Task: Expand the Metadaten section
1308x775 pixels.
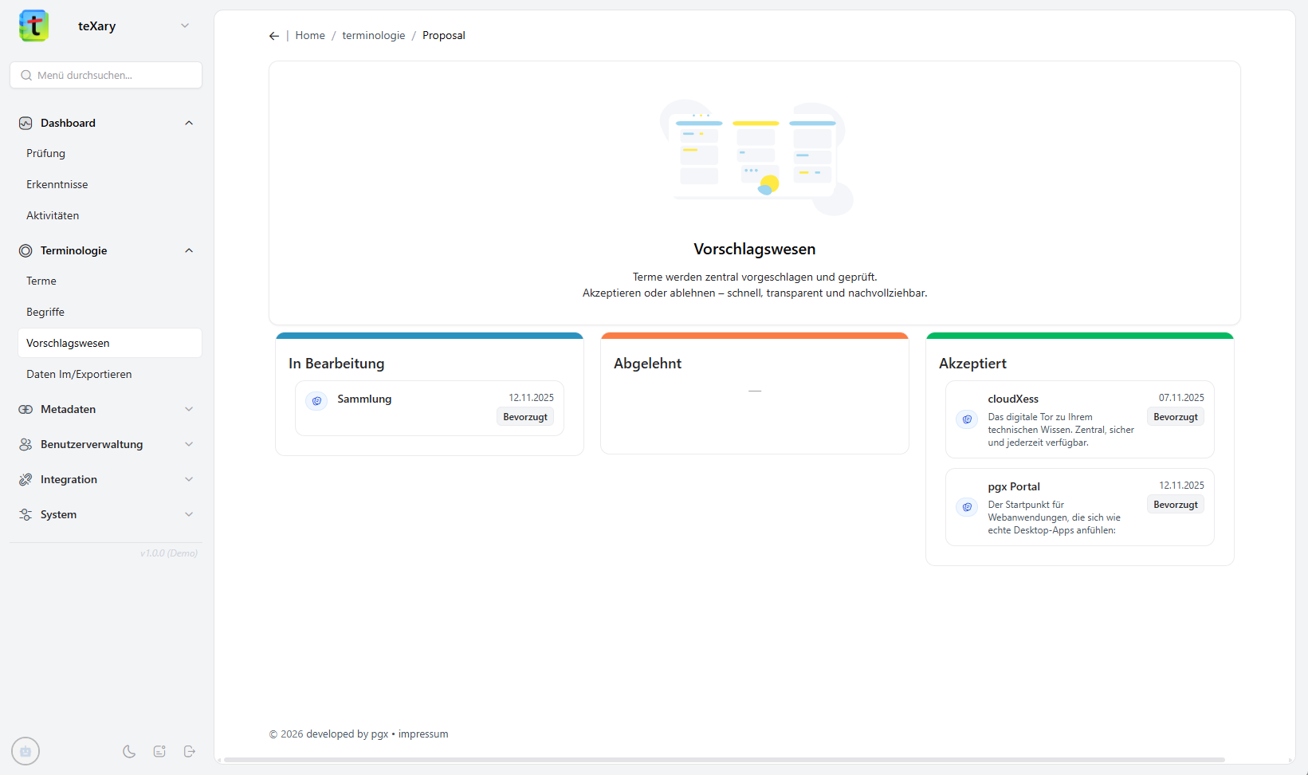Action: [x=189, y=409]
